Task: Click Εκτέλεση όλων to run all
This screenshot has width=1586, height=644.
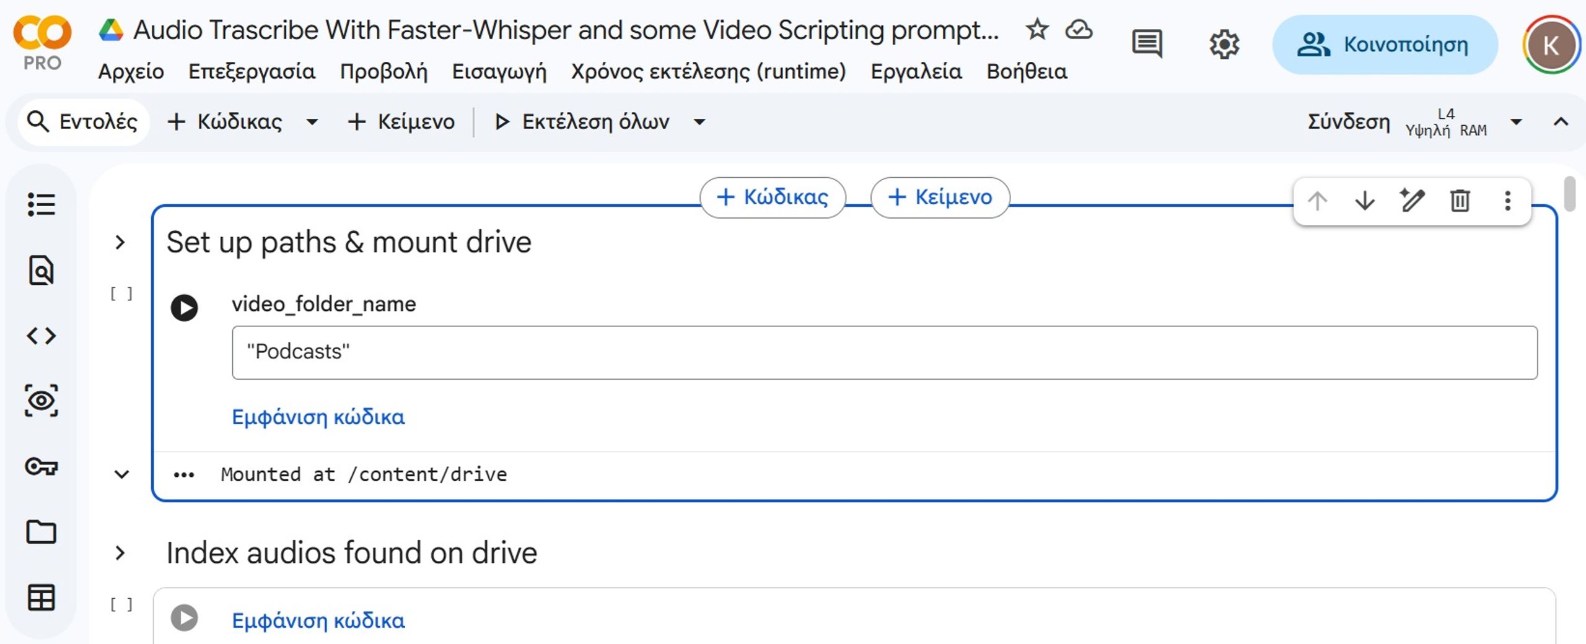Action: pyautogui.click(x=583, y=122)
